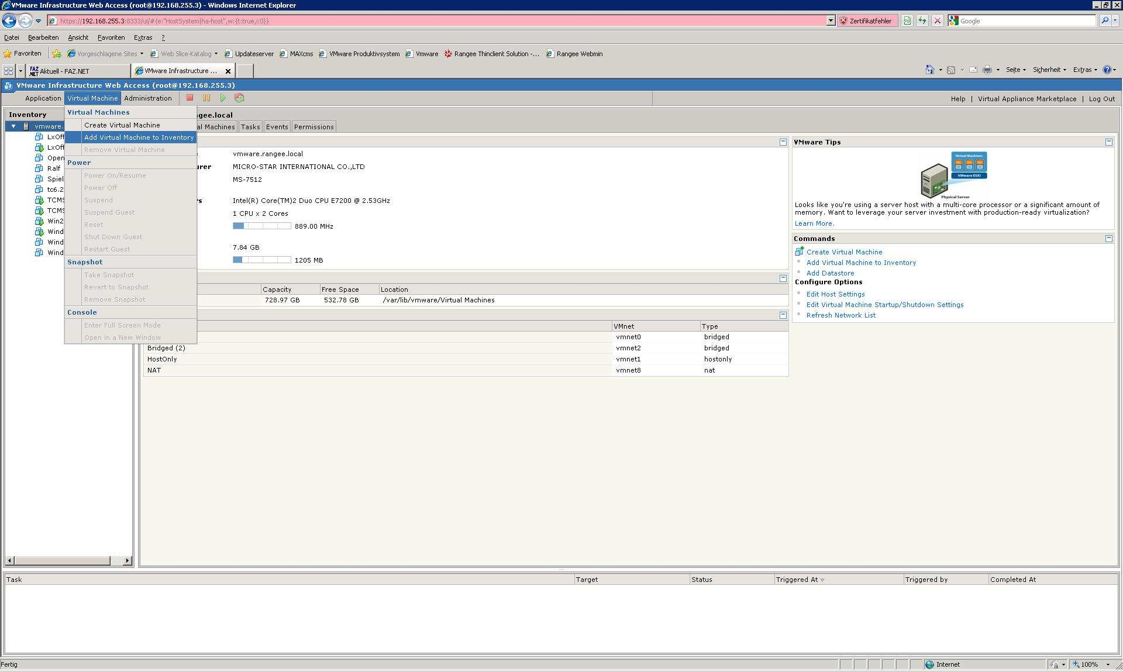
Task: Expand the vmware.rangee.local tree item
Action: 12,126
